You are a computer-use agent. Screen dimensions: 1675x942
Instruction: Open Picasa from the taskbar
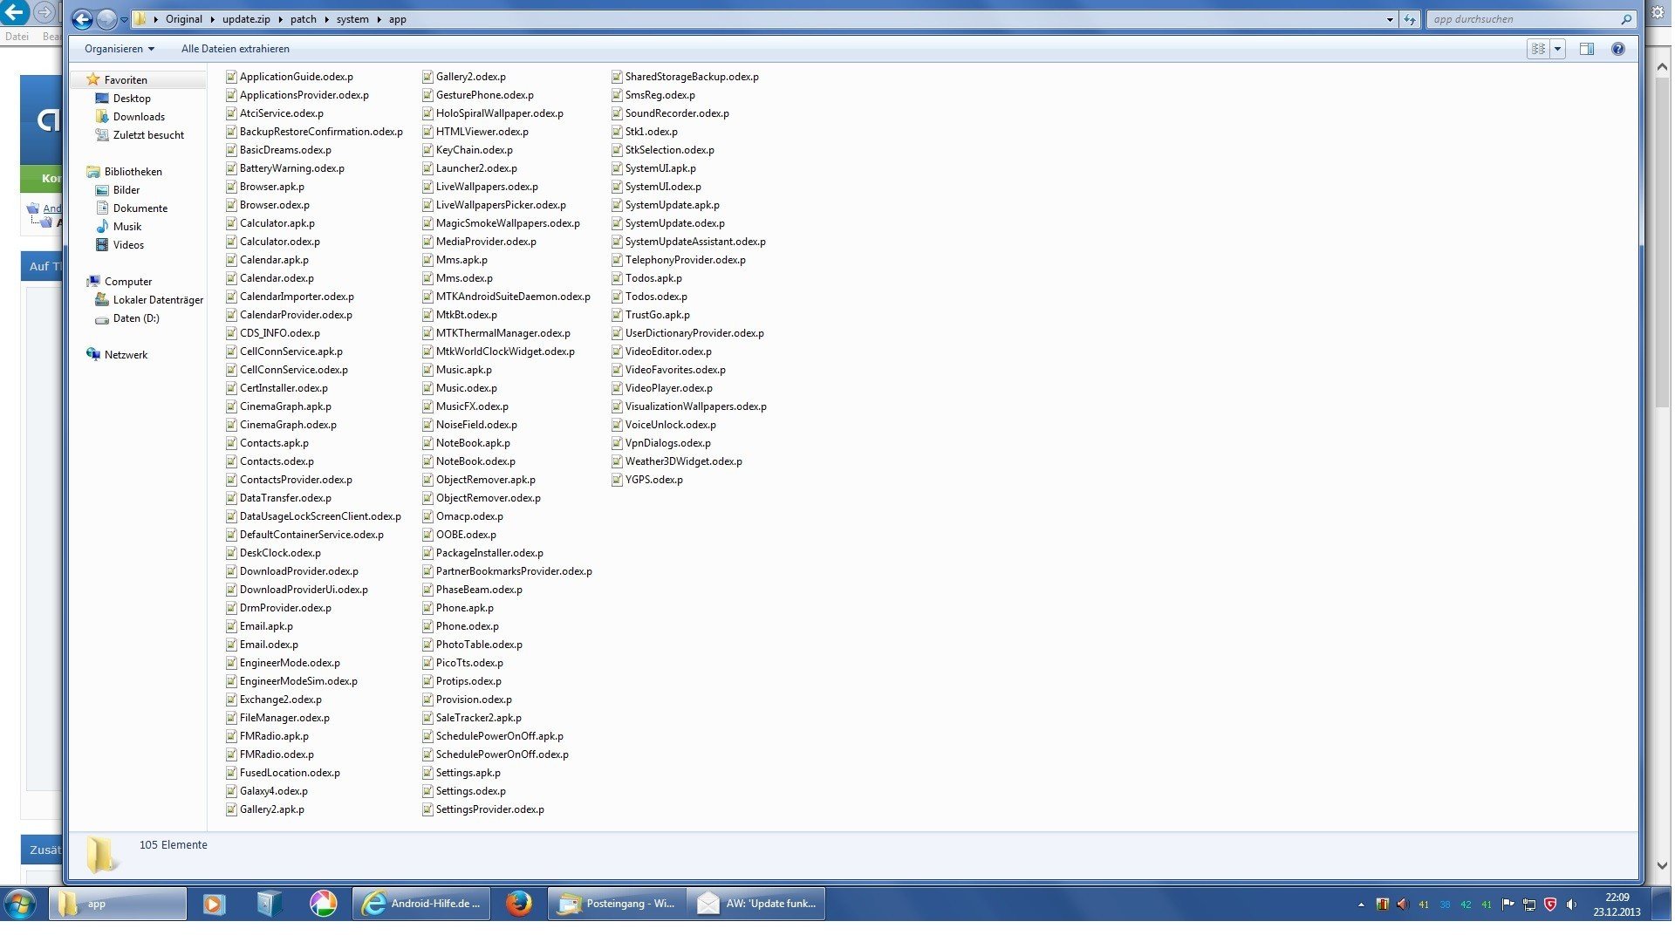point(324,904)
